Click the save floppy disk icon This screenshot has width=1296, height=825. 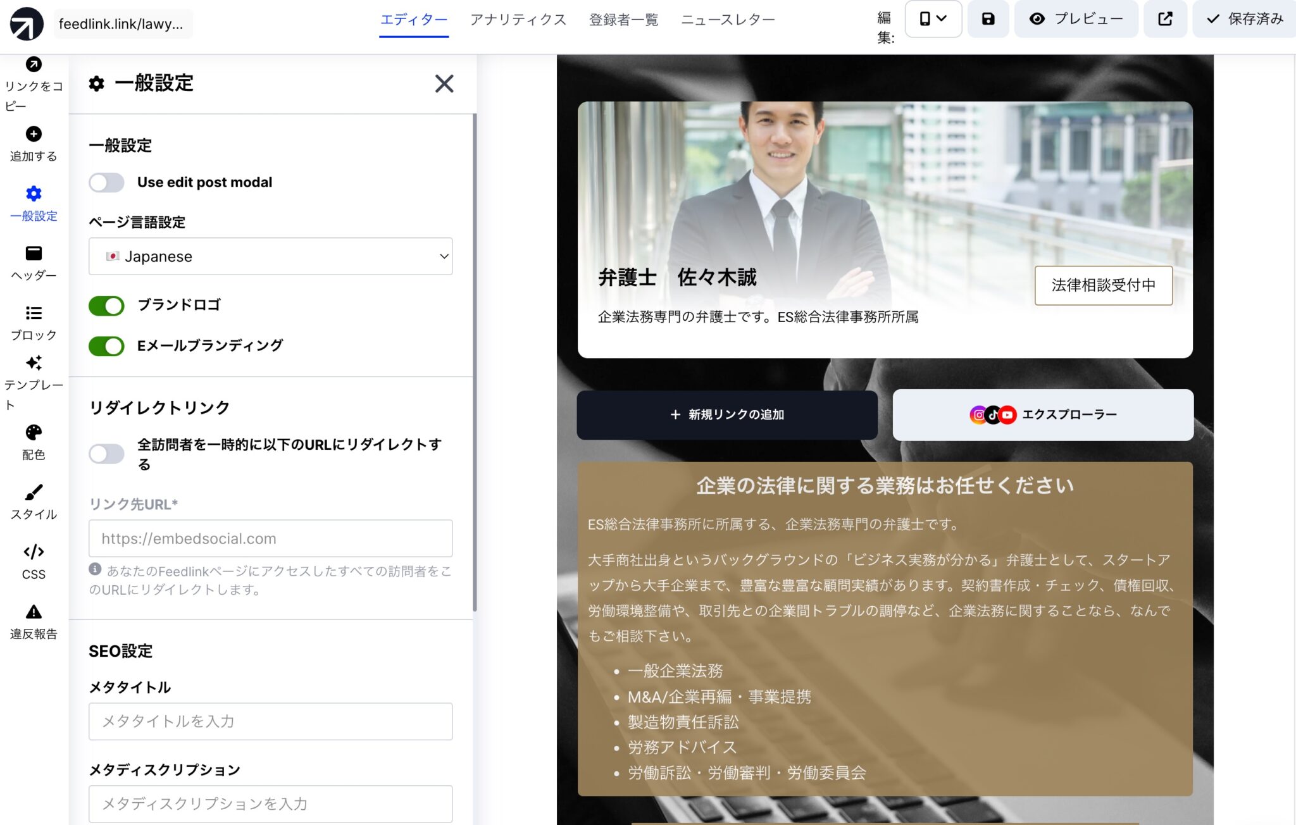coord(988,19)
